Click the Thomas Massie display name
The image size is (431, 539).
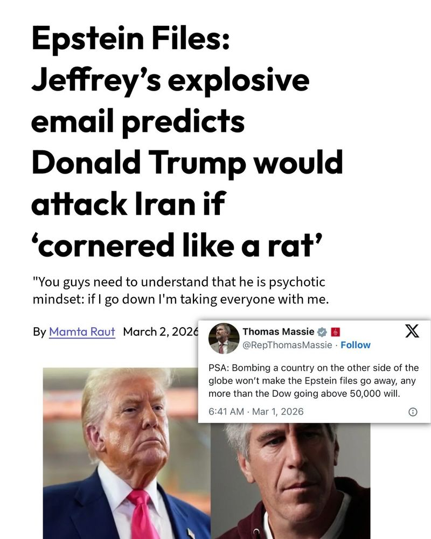pyautogui.click(x=278, y=331)
